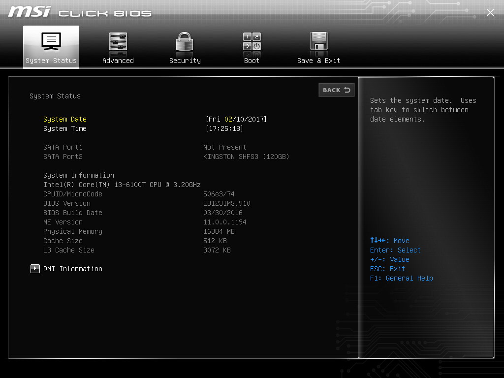Open the System Status monitor icon
Image resolution: width=504 pixels, height=378 pixels.
click(51, 41)
